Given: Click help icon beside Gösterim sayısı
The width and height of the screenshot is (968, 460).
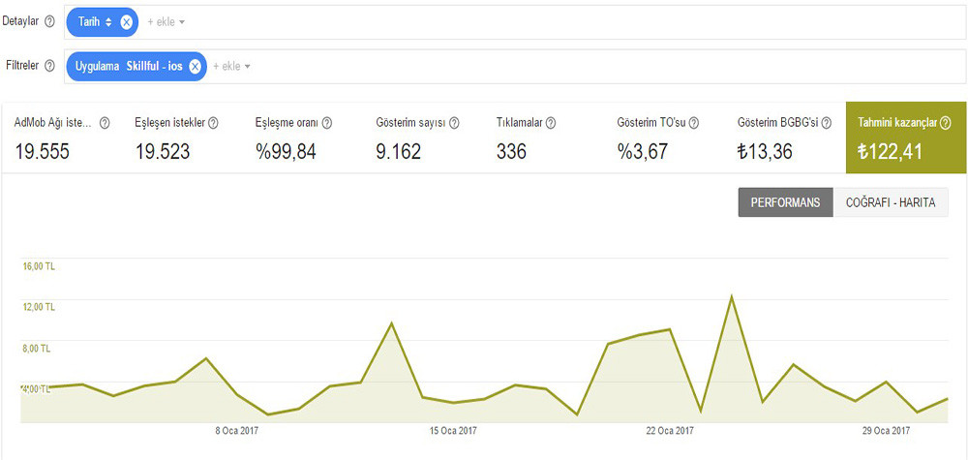Looking at the screenshot, I should pos(454,123).
